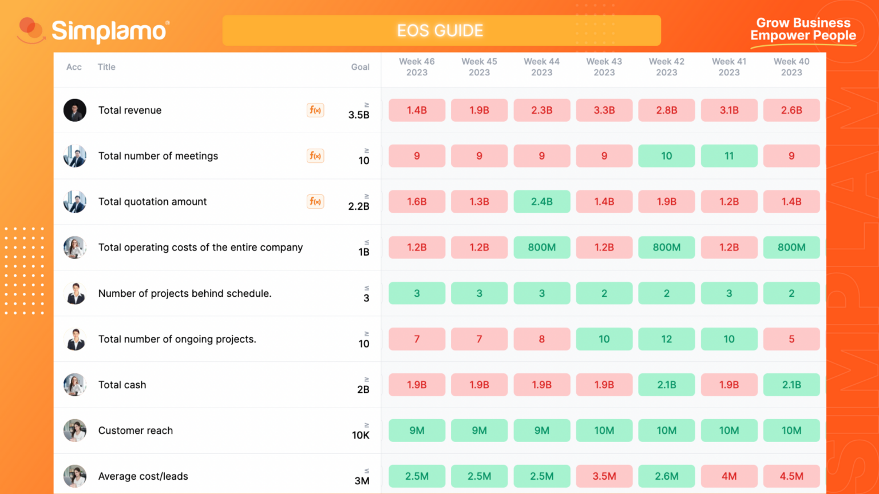879x494 pixels.
Task: Open the formula settings for Total quotation amount
Action: 315,201
